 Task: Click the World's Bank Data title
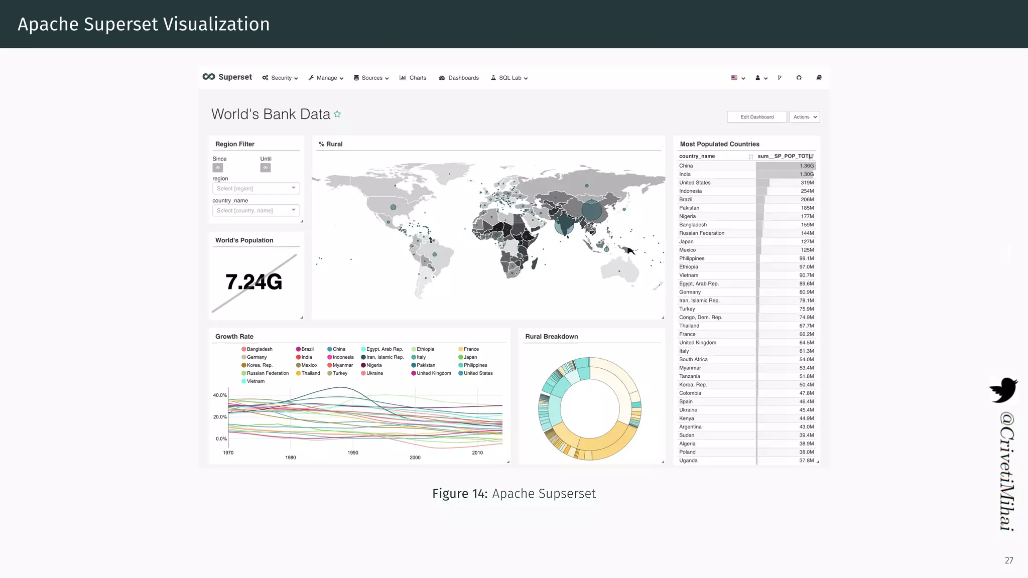[x=271, y=114]
